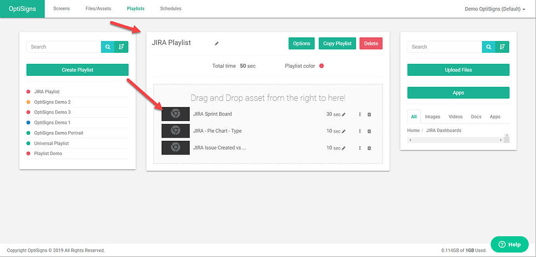Click the JIRA - Pie Chart - Type item name
The width and height of the screenshot is (536, 257).
218,131
